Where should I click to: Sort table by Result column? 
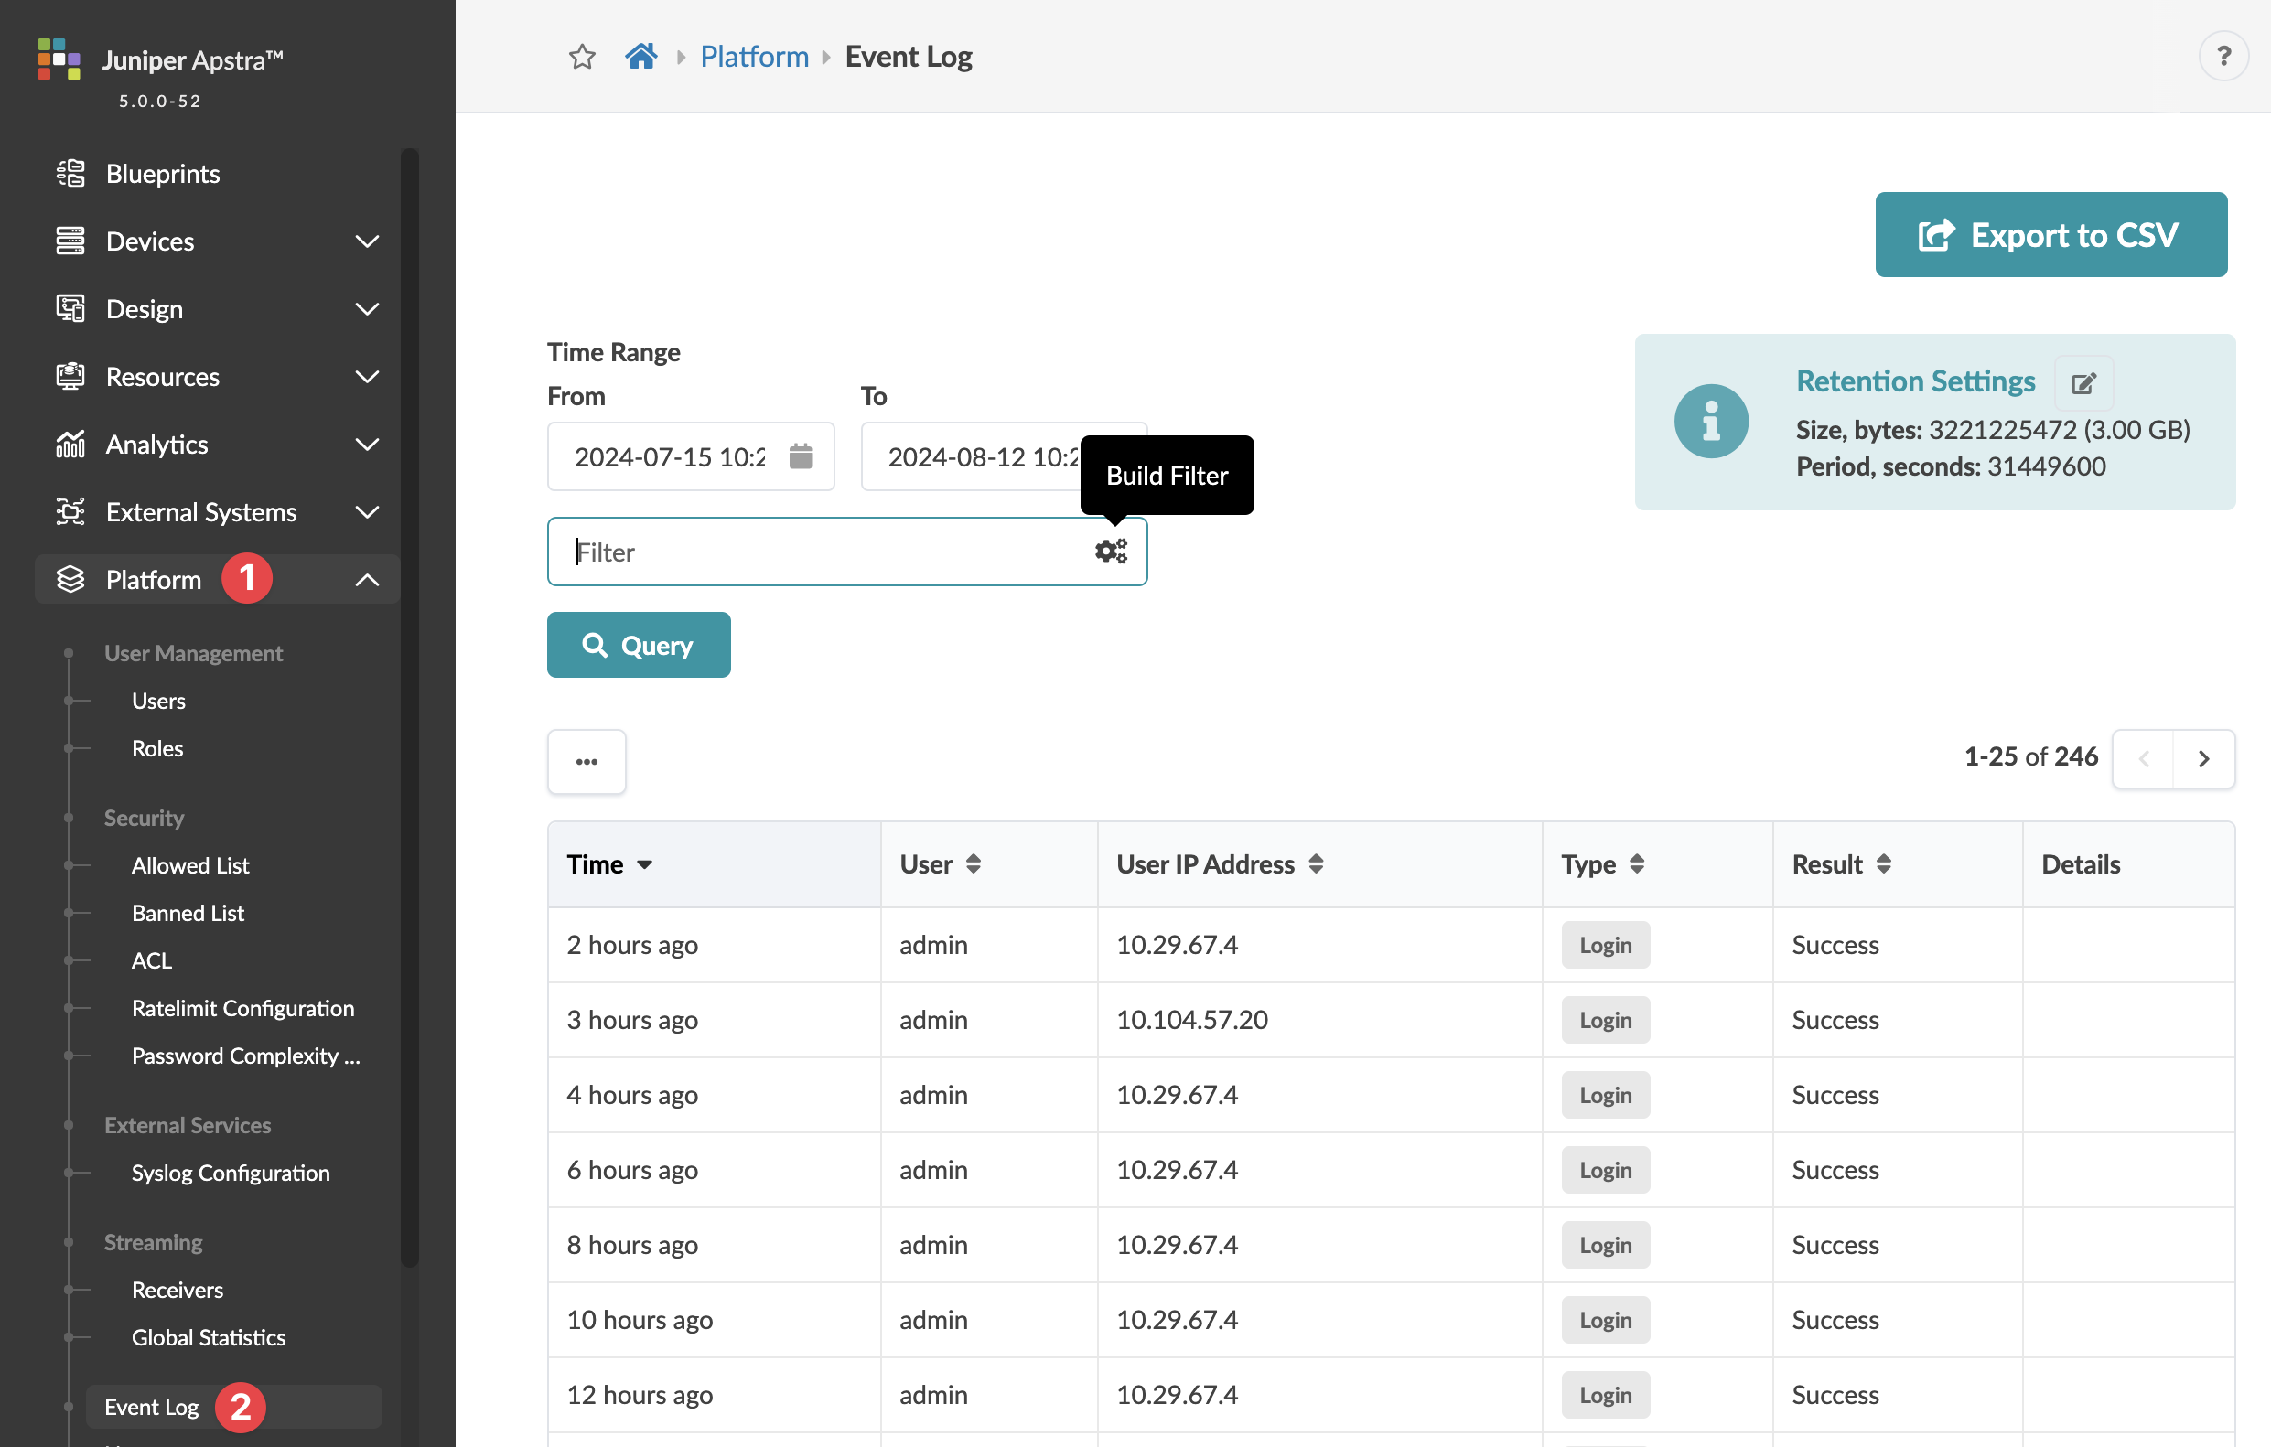(x=1882, y=863)
